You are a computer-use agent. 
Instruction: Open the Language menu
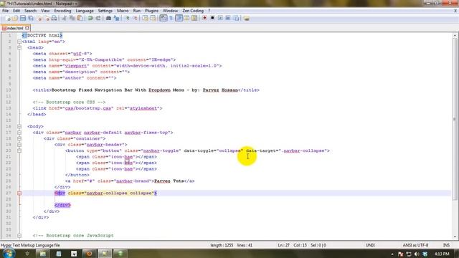(x=85, y=11)
